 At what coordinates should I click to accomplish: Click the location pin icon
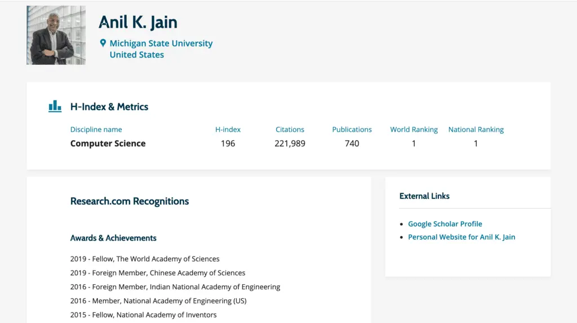coord(103,43)
